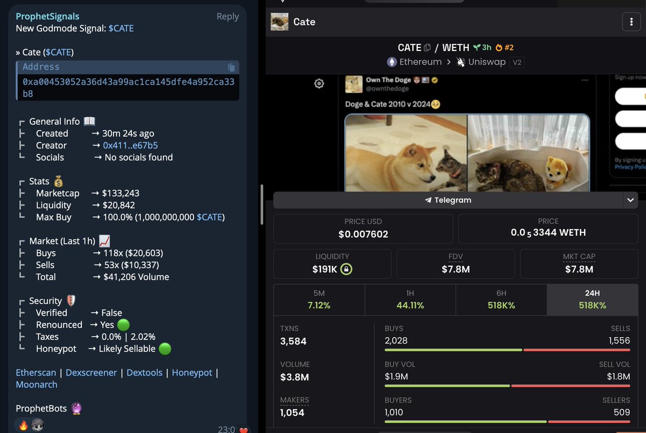Image resolution: width=646 pixels, height=433 pixels.
Task: Select the 1H timeframe tab
Action: [410, 300]
